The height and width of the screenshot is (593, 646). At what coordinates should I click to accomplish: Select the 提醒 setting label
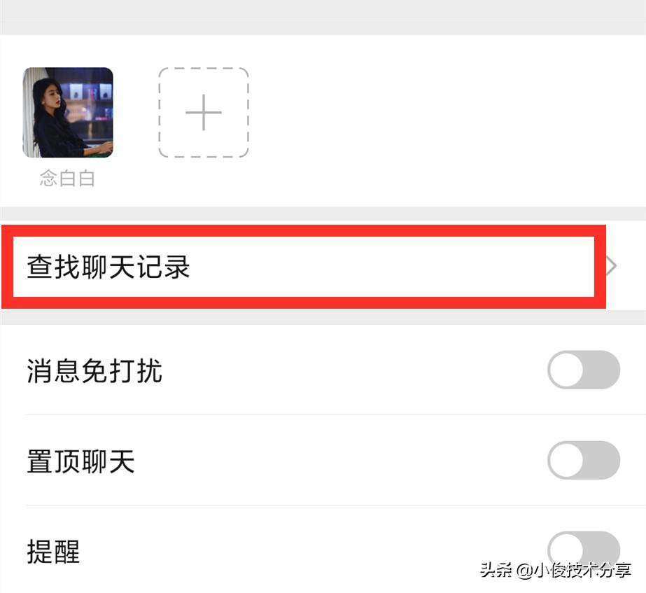pyautogui.click(x=53, y=552)
